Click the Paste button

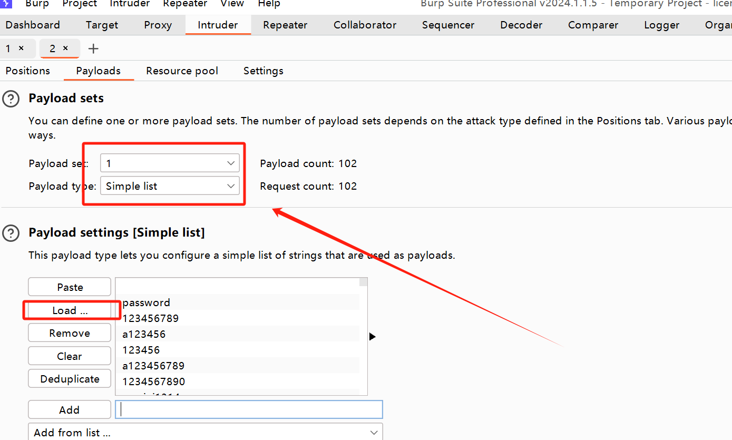click(x=70, y=287)
